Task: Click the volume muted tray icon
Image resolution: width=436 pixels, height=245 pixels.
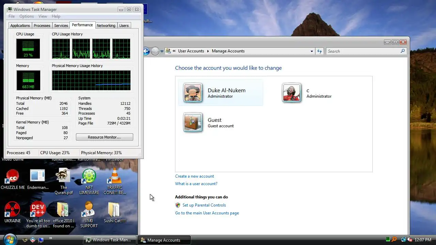Action: coord(410,240)
